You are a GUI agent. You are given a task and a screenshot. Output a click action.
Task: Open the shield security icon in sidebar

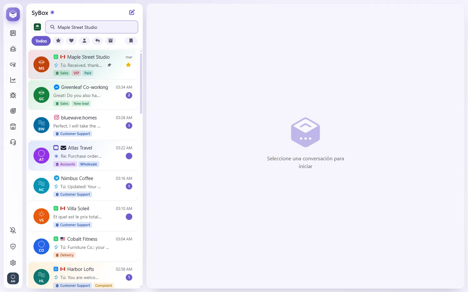tap(13, 247)
